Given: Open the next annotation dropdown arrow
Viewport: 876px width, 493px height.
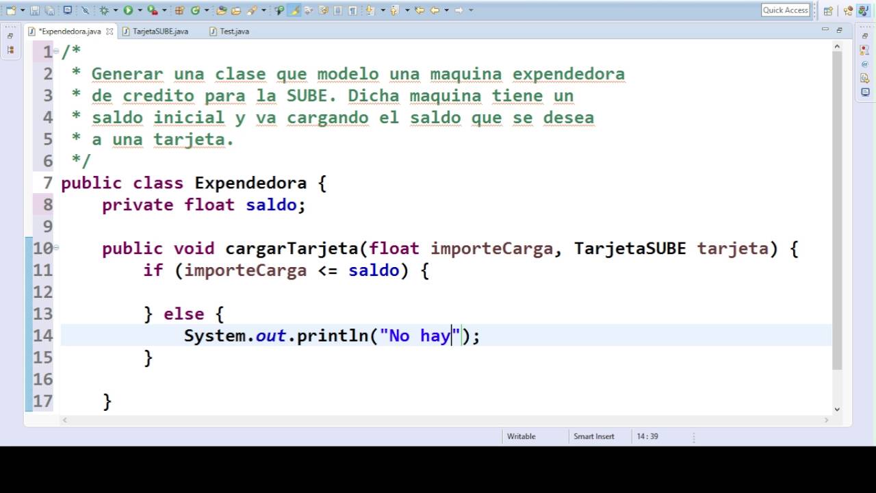Looking at the screenshot, I should click(383, 10).
